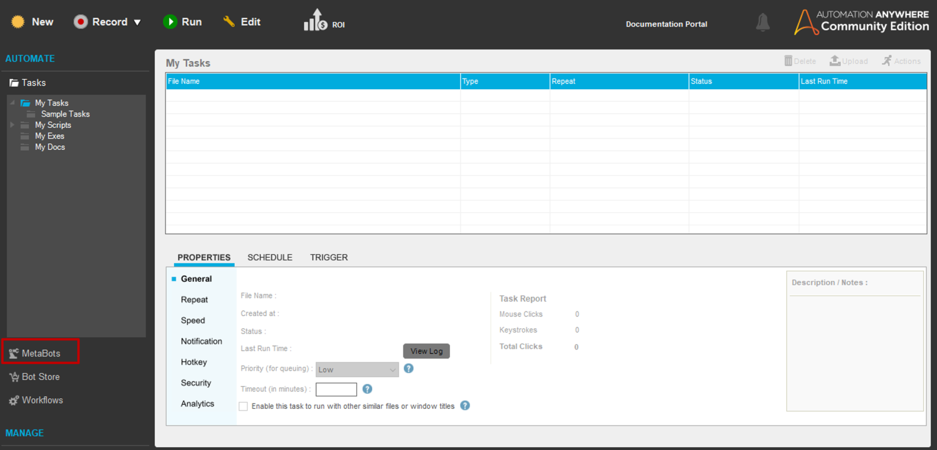Screen dimensions: 937x450
Task: Click the Timeout in minutes input field
Action: pyautogui.click(x=336, y=389)
